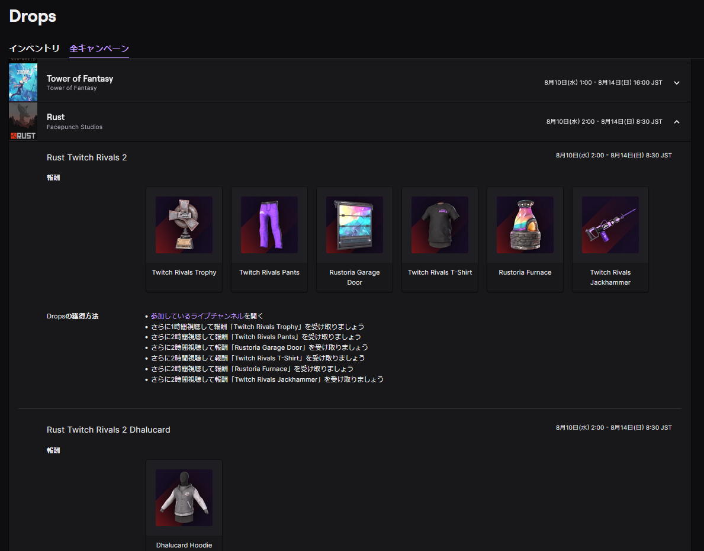Click the Rustoria Garage Door reward image
This screenshot has height=551, width=704.
point(355,225)
